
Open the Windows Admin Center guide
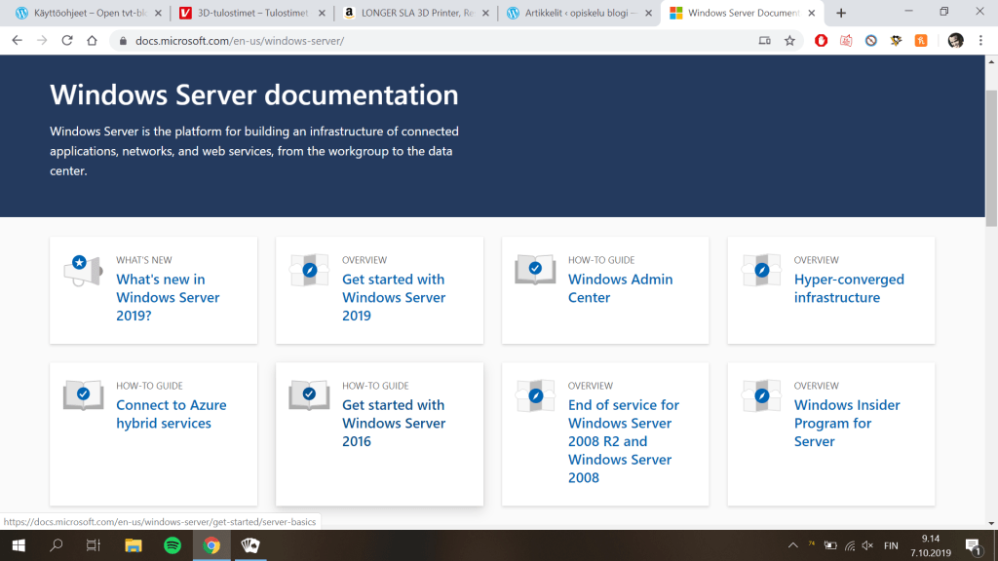coord(620,288)
